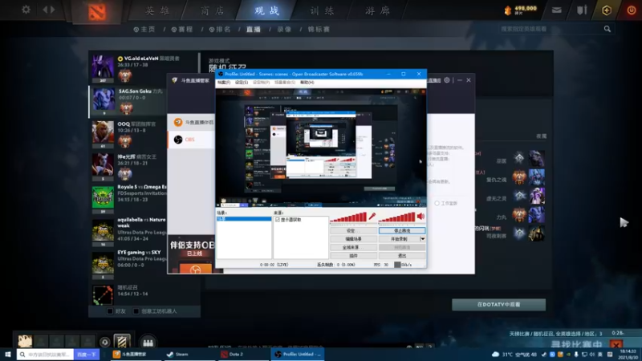The height and width of the screenshot is (361, 642).
Task: Click the OBS entry icon in Douyu sidebar
Action: point(178,140)
